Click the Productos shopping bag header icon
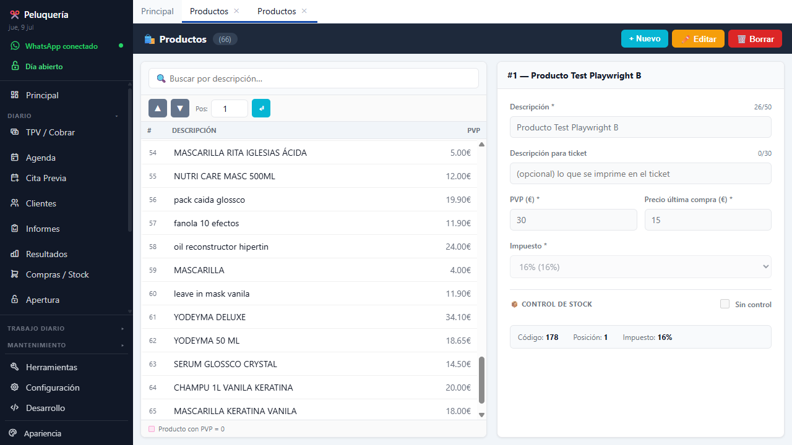This screenshot has width=792, height=445. [149, 39]
